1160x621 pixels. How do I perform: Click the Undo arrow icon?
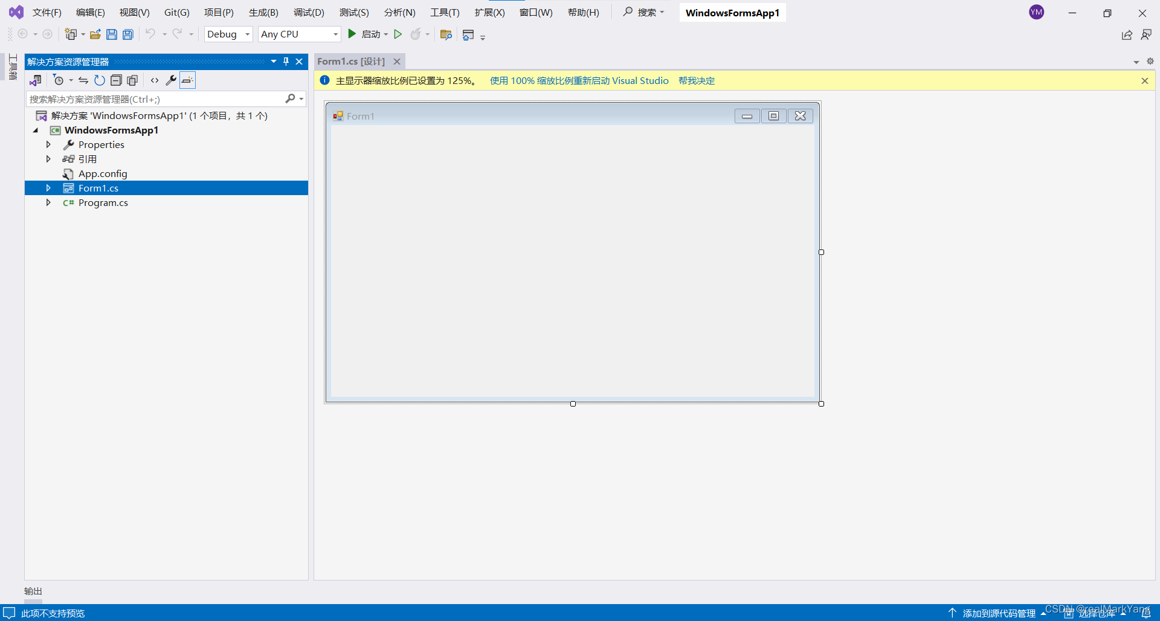150,34
